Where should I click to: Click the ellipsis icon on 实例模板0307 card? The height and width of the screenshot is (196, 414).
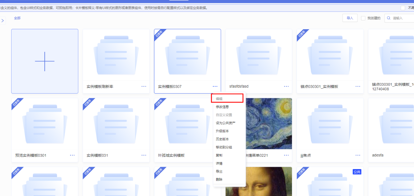[215, 86]
